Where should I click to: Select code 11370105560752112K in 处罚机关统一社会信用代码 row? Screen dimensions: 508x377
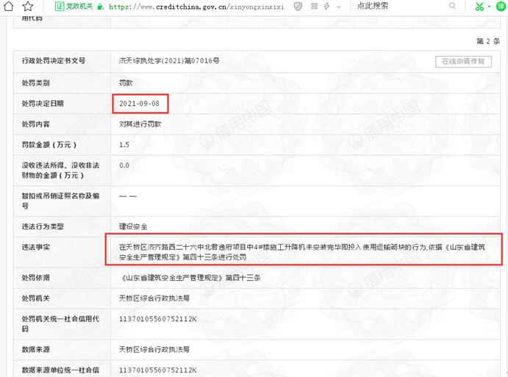click(158, 319)
